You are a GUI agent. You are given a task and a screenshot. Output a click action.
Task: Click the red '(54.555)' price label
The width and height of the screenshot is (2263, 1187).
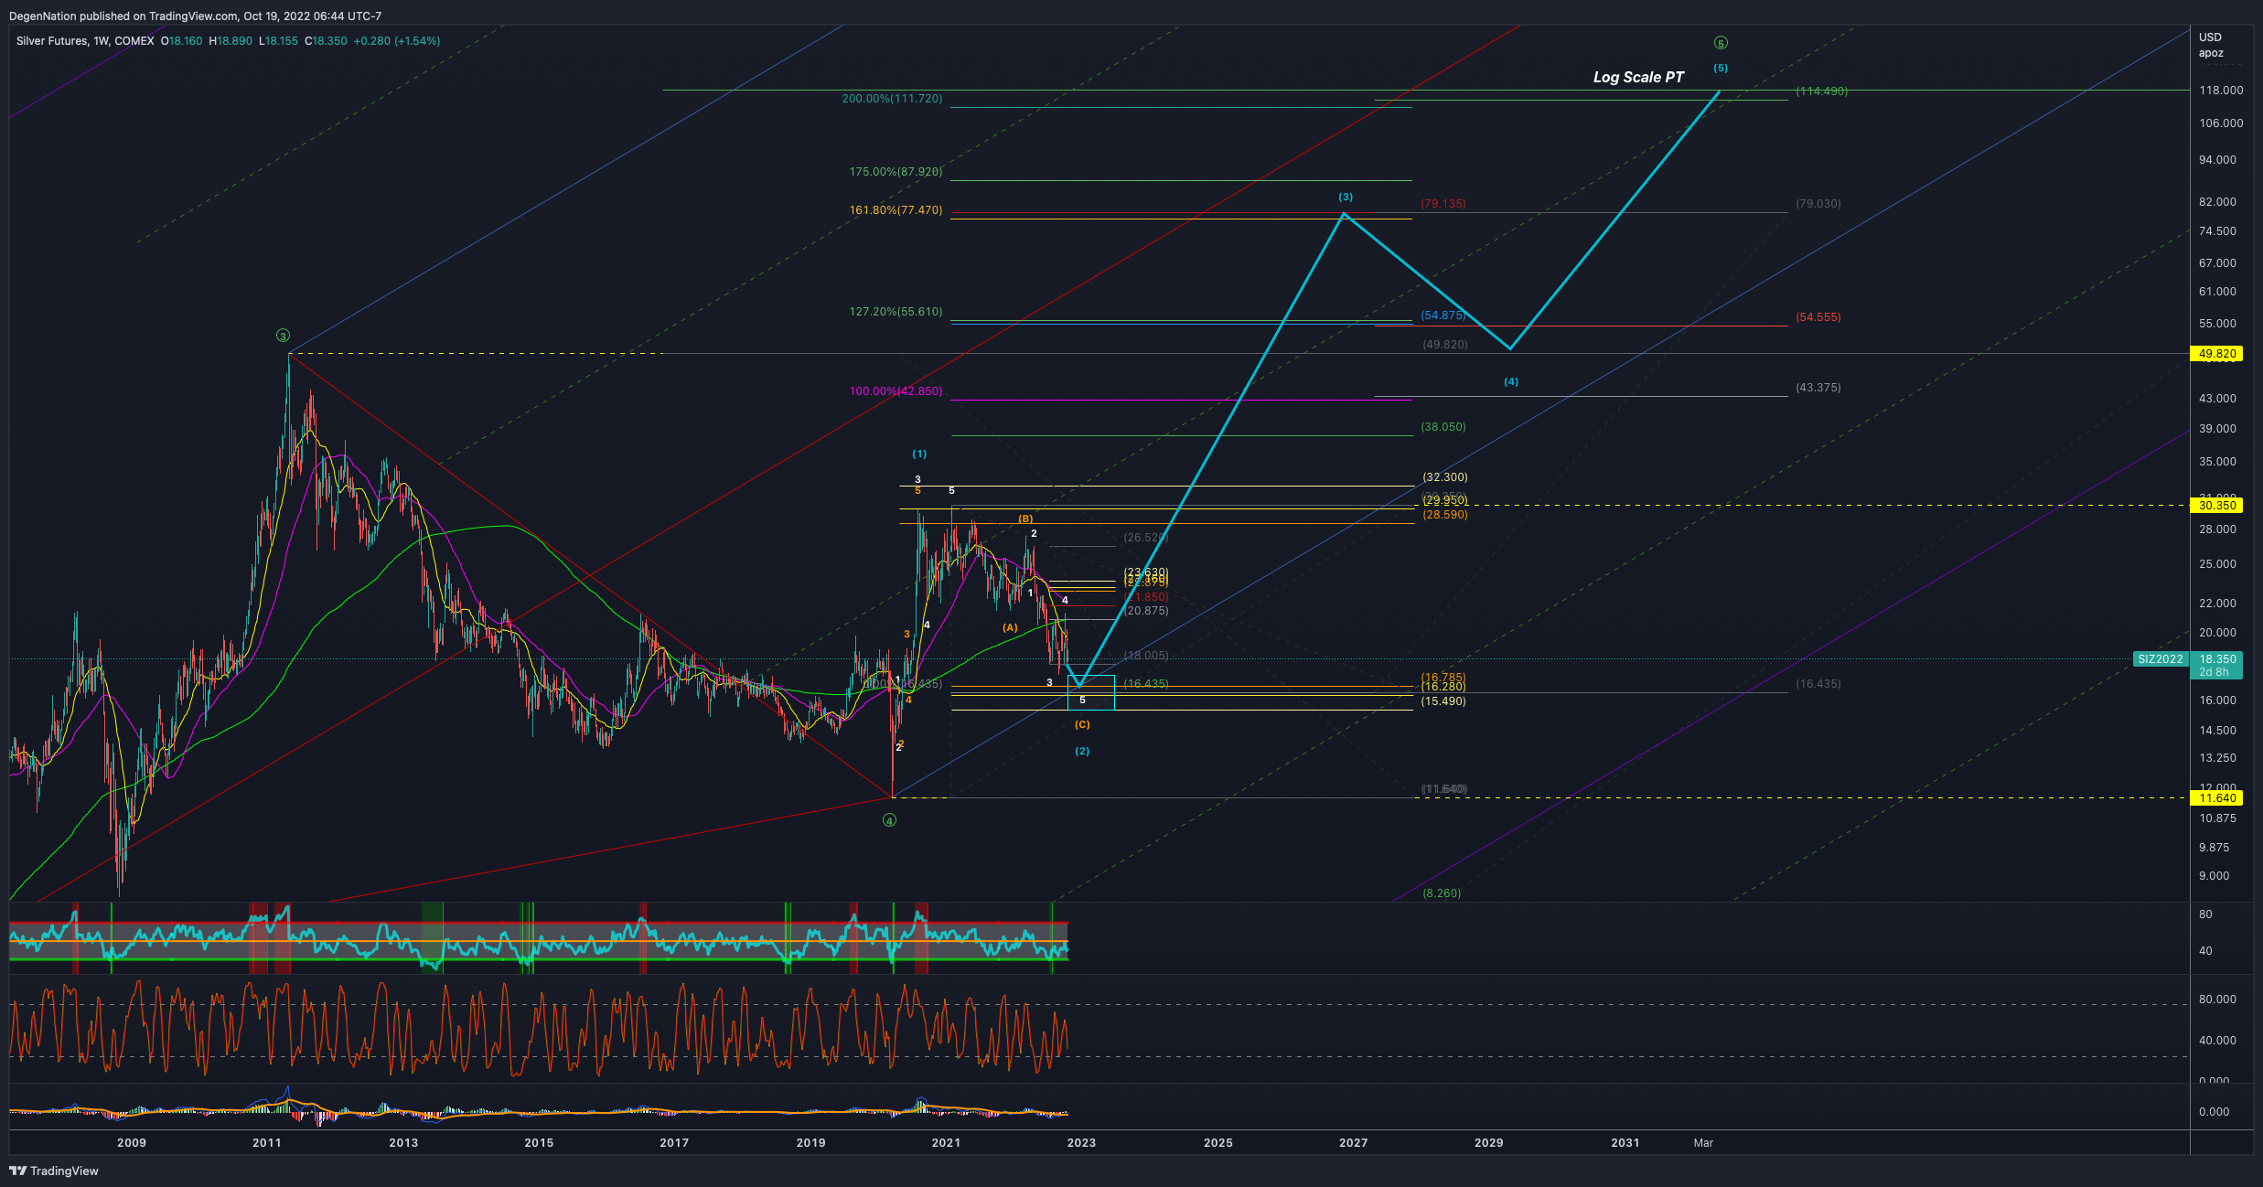(1818, 316)
